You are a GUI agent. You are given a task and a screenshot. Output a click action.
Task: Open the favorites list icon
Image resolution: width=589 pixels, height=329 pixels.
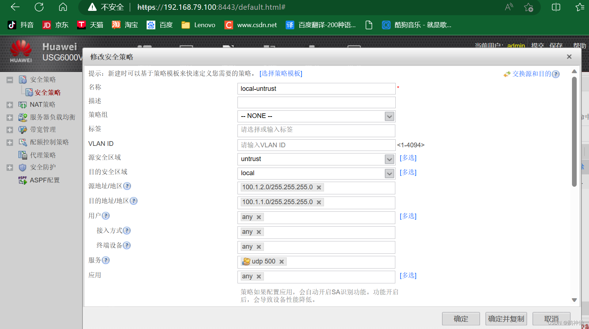[580, 7]
